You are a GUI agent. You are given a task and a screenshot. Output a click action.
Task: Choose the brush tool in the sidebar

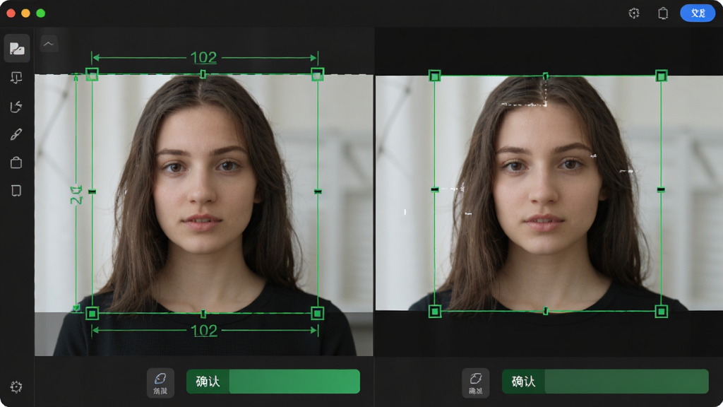(16, 134)
